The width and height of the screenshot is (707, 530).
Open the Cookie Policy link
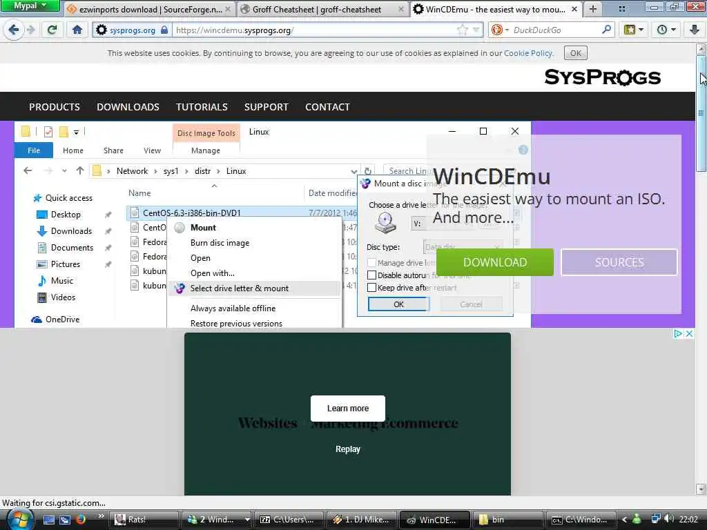point(528,53)
